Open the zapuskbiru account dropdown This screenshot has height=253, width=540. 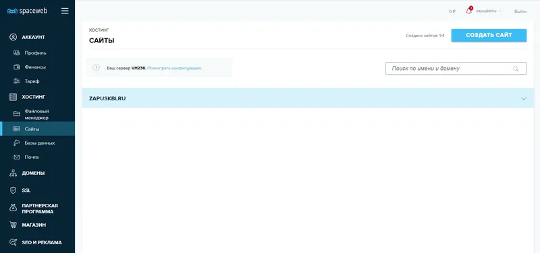click(488, 11)
